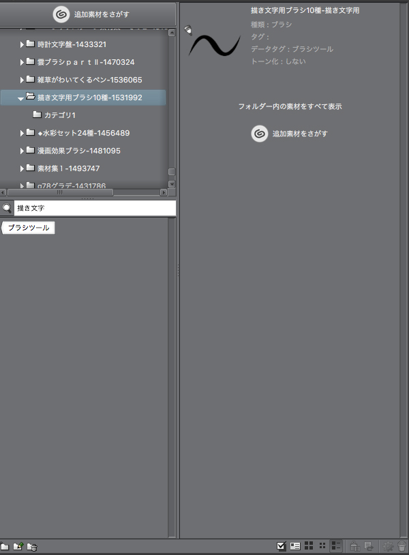
Task: Click the rename folder pencil icon
Action: 18,547
